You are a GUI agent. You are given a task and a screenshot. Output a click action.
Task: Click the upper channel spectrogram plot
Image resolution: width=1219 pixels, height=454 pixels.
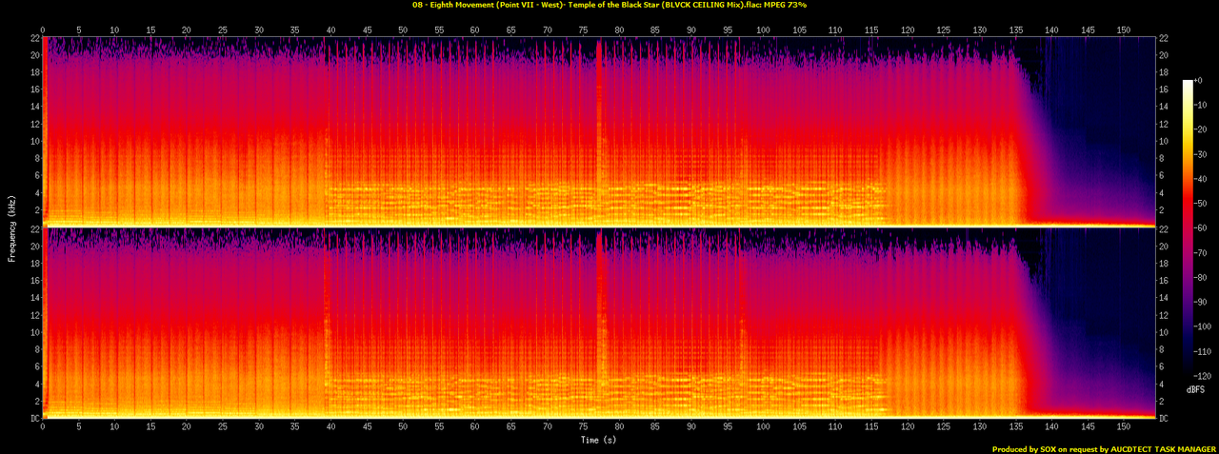click(x=598, y=131)
